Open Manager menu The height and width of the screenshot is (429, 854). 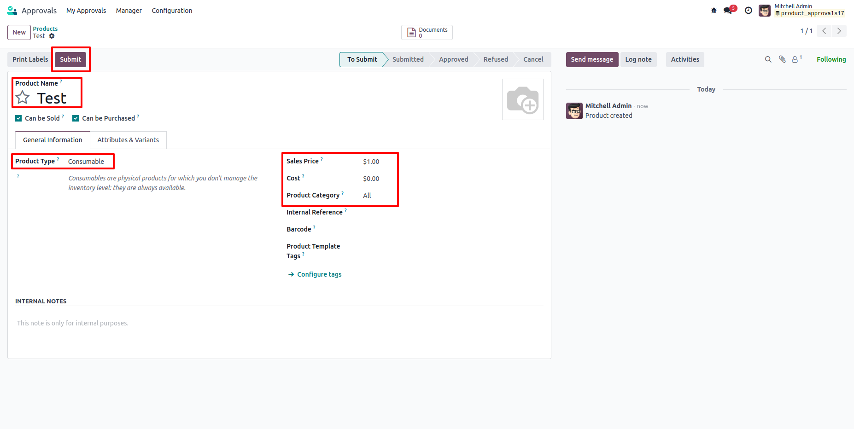(129, 11)
